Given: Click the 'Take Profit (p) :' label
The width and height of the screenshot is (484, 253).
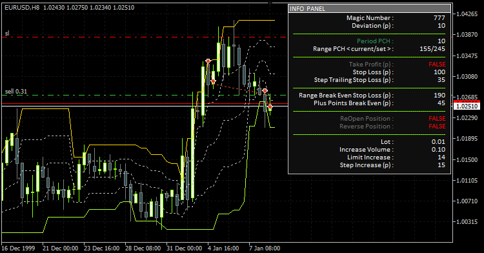Looking at the screenshot, I should coord(371,64).
